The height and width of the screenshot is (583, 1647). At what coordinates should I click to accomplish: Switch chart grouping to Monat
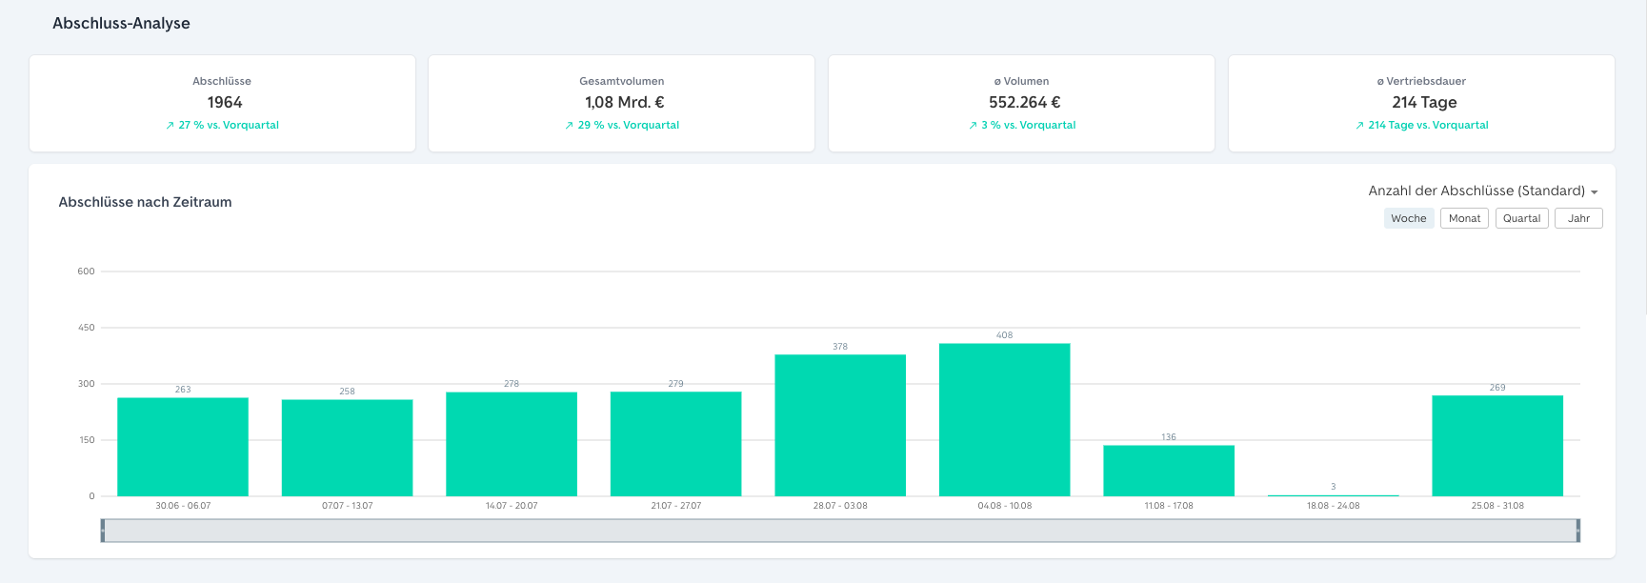pyautogui.click(x=1464, y=218)
